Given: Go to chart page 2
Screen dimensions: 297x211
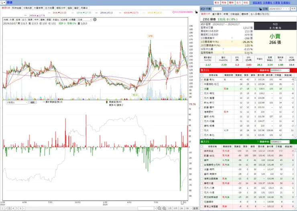Looking at the screenshot, I should (6, 208).
